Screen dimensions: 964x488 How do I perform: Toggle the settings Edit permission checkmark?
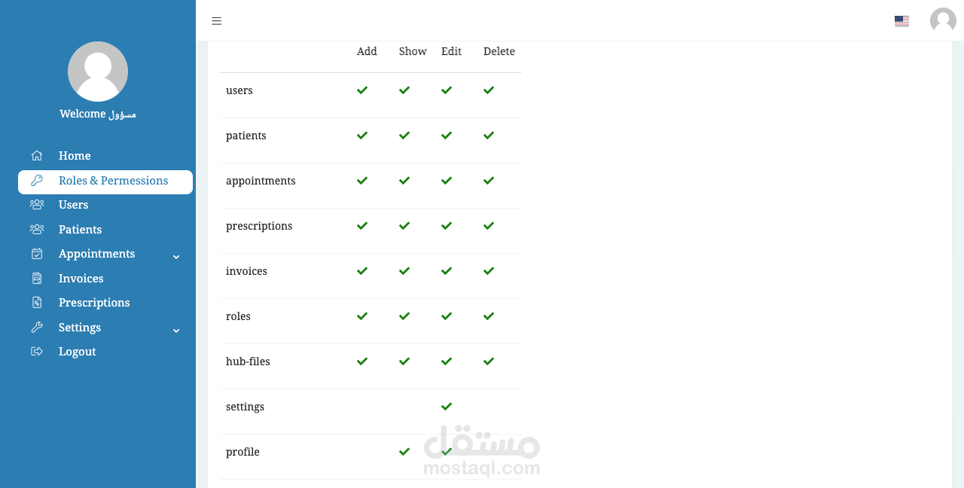click(x=447, y=407)
